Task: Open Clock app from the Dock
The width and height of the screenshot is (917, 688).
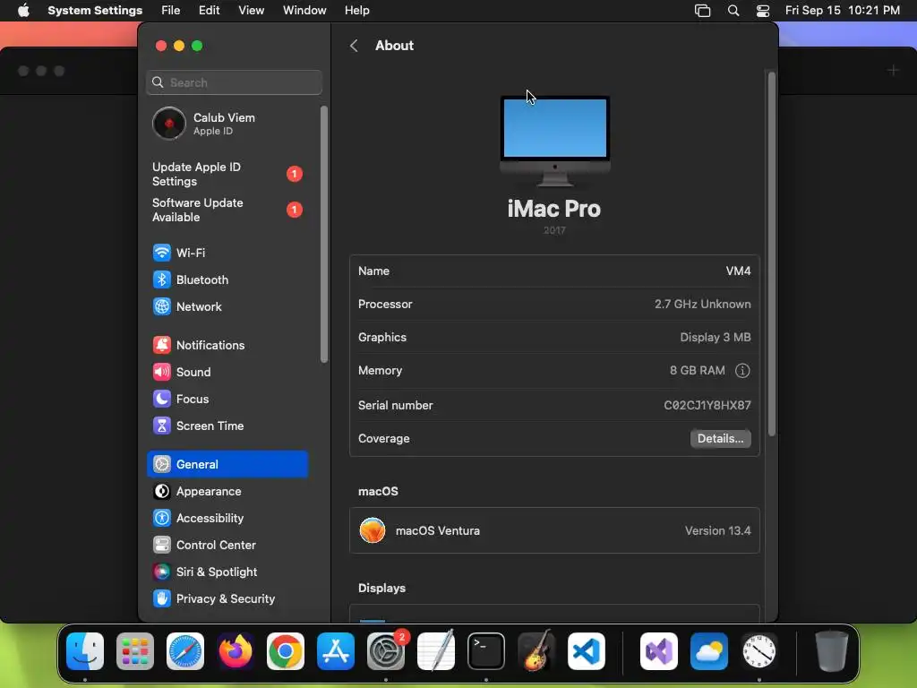Action: pyautogui.click(x=759, y=651)
